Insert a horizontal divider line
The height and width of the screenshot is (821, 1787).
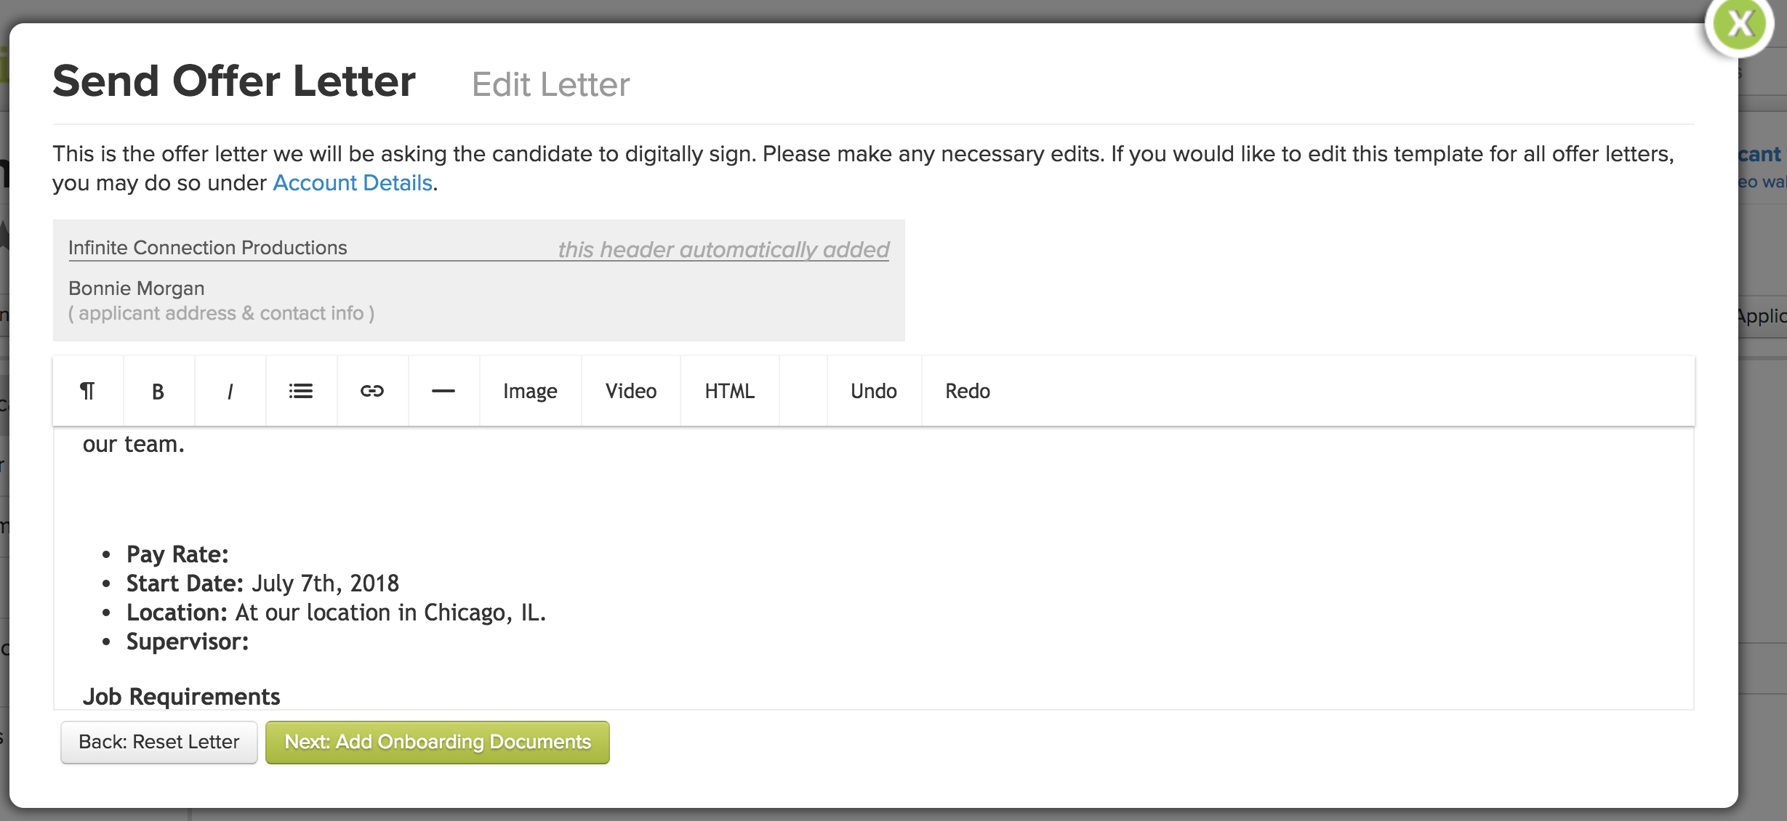(x=443, y=390)
